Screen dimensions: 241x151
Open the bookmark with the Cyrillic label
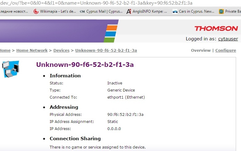(x=14, y=11)
